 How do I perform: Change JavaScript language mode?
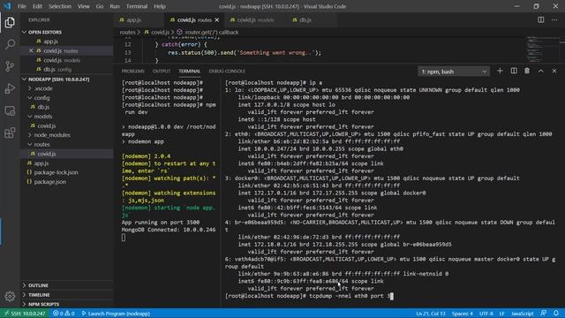522,314
